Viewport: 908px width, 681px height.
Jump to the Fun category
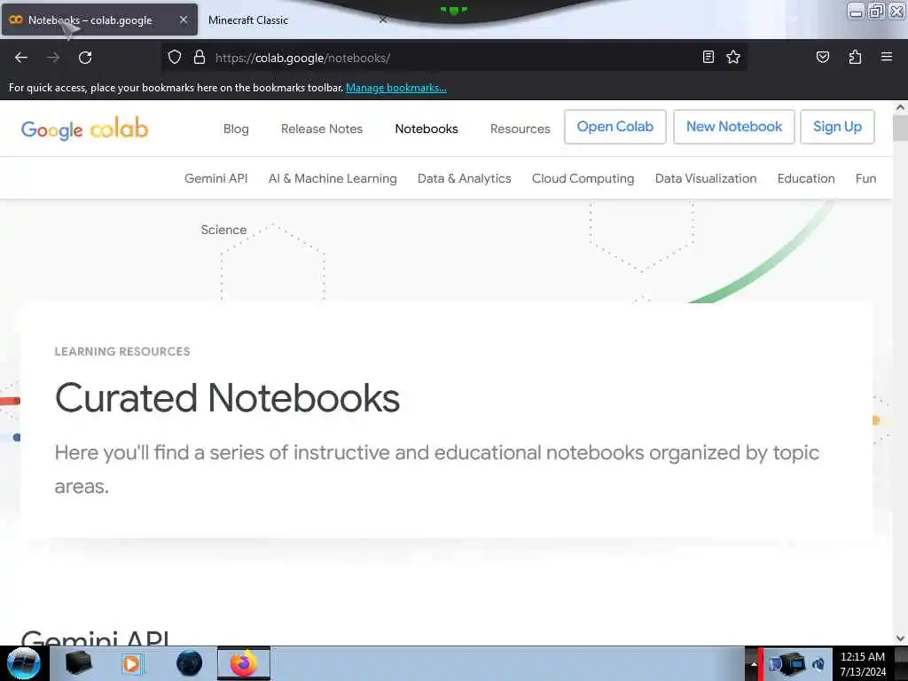(865, 178)
